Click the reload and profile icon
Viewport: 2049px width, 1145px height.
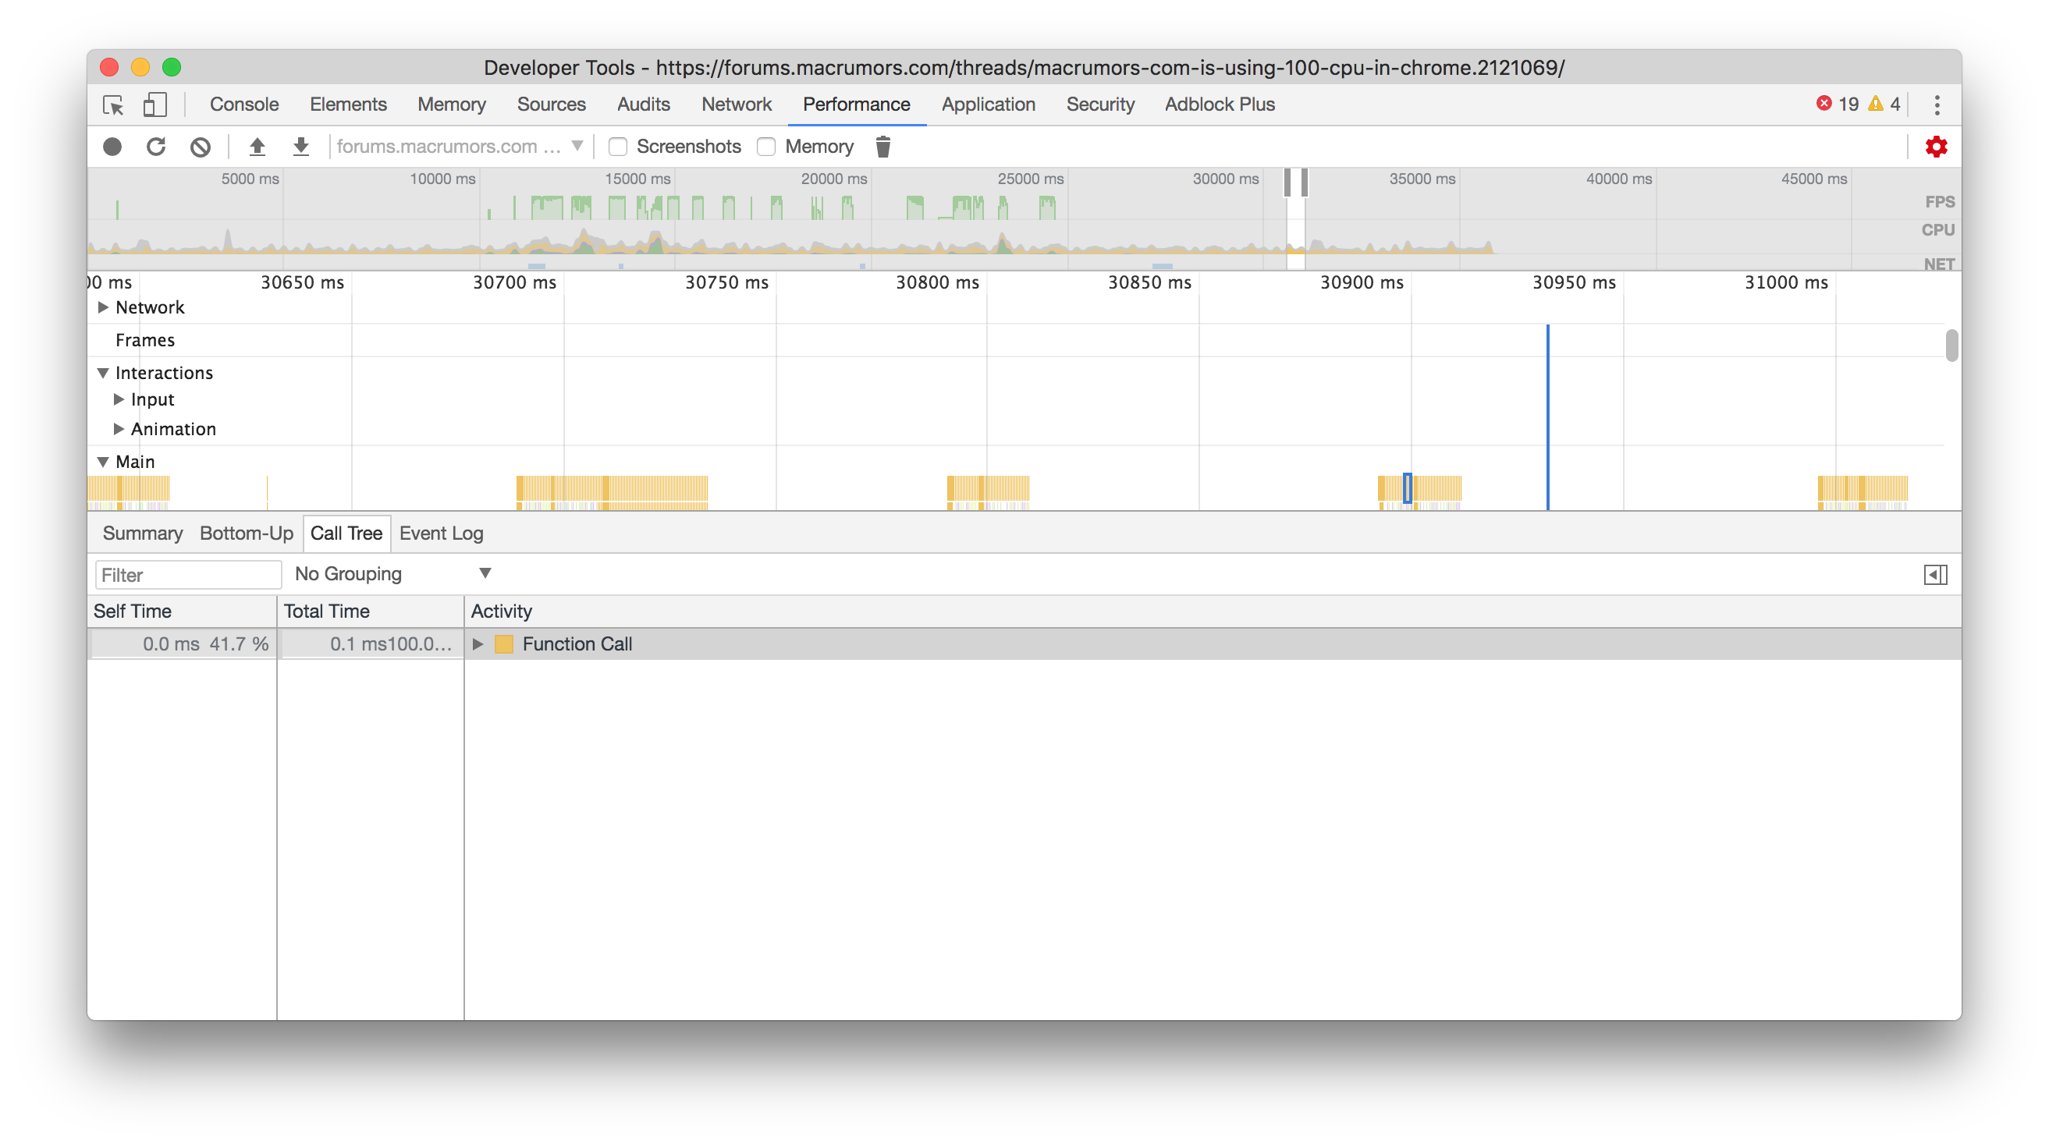tap(156, 147)
